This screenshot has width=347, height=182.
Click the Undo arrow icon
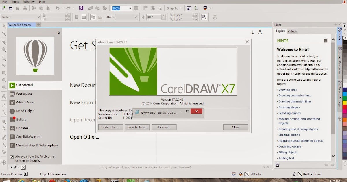tap(57, 8)
